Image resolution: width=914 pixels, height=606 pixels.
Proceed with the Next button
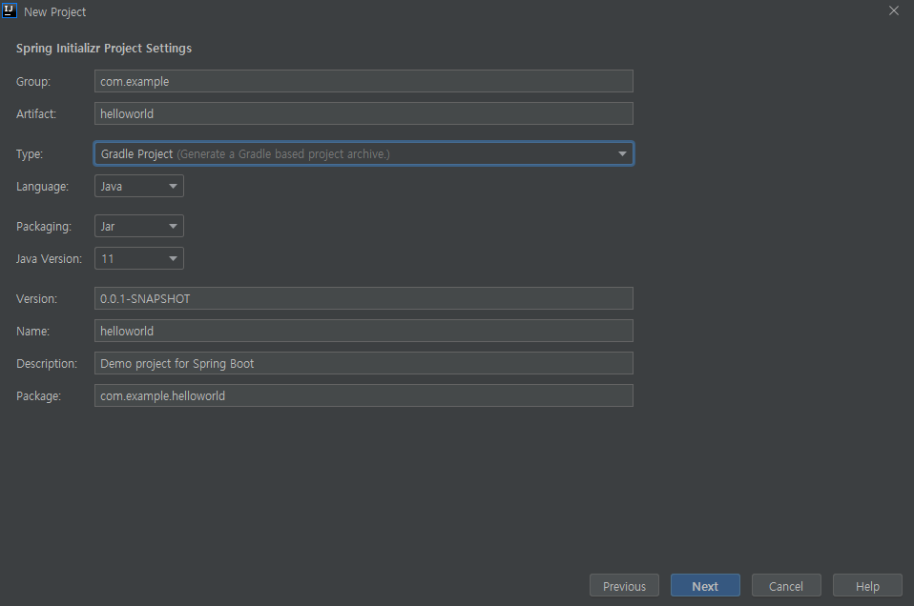point(705,586)
